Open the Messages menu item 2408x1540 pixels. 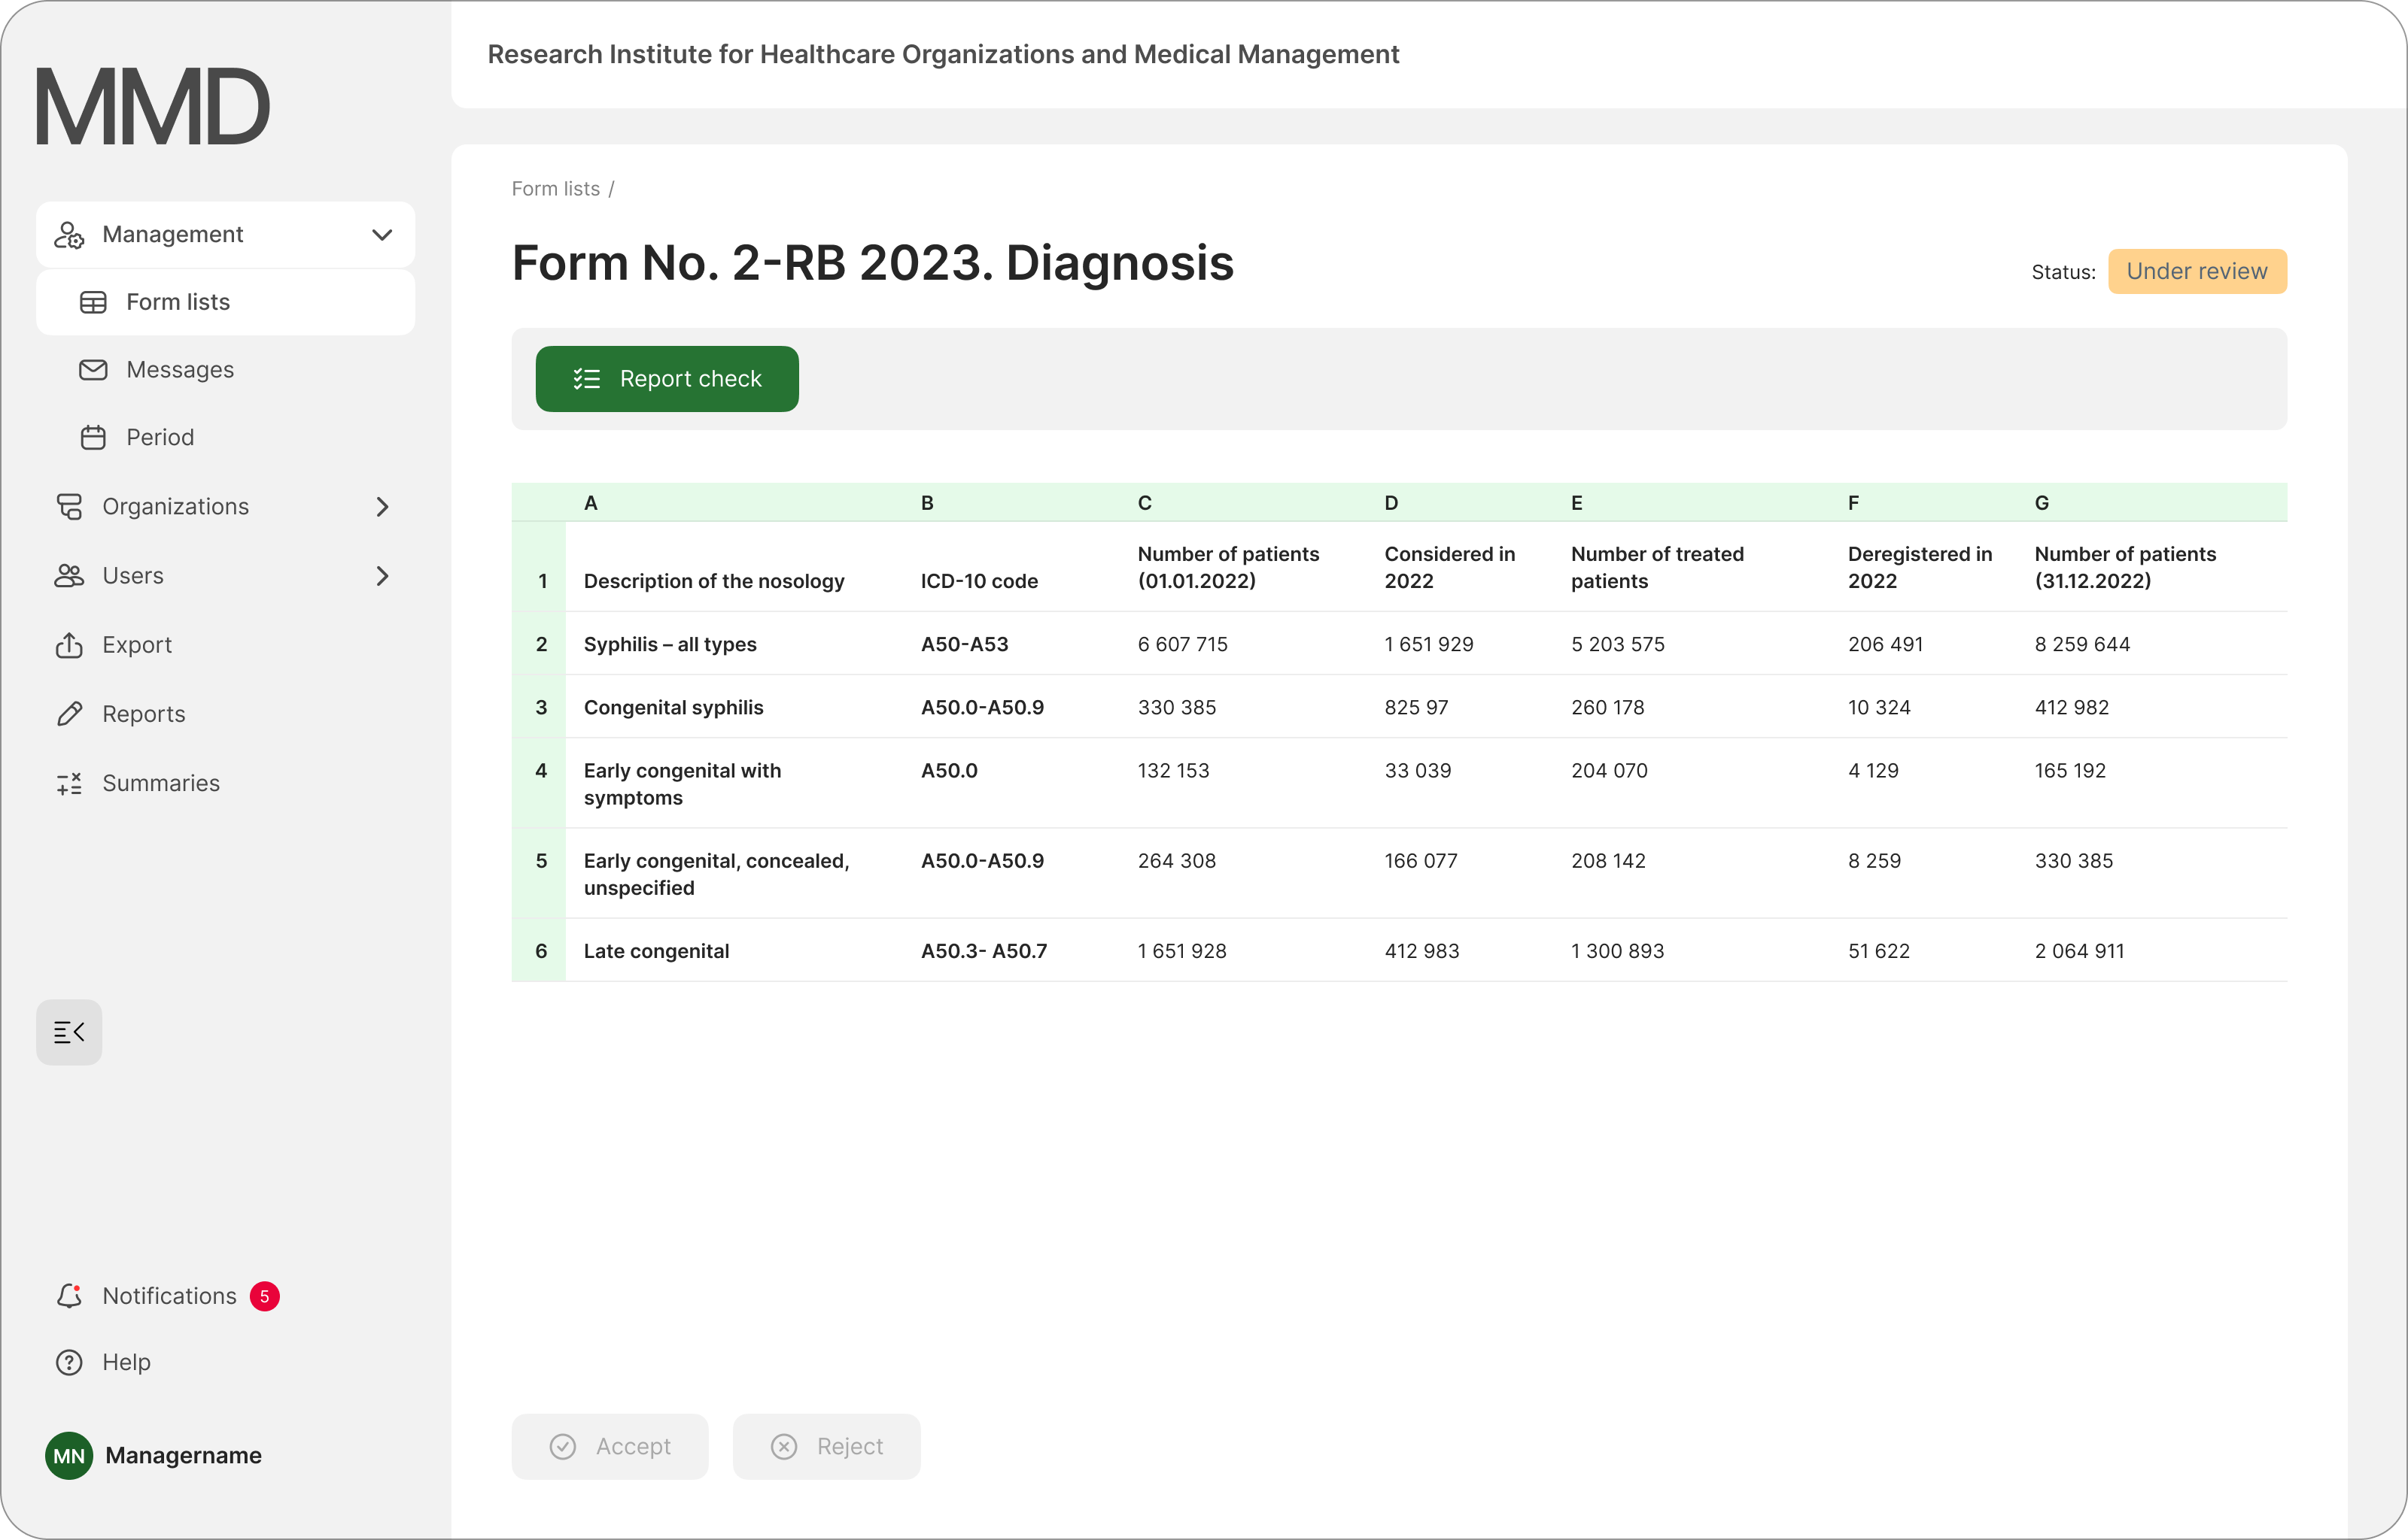[x=180, y=370]
